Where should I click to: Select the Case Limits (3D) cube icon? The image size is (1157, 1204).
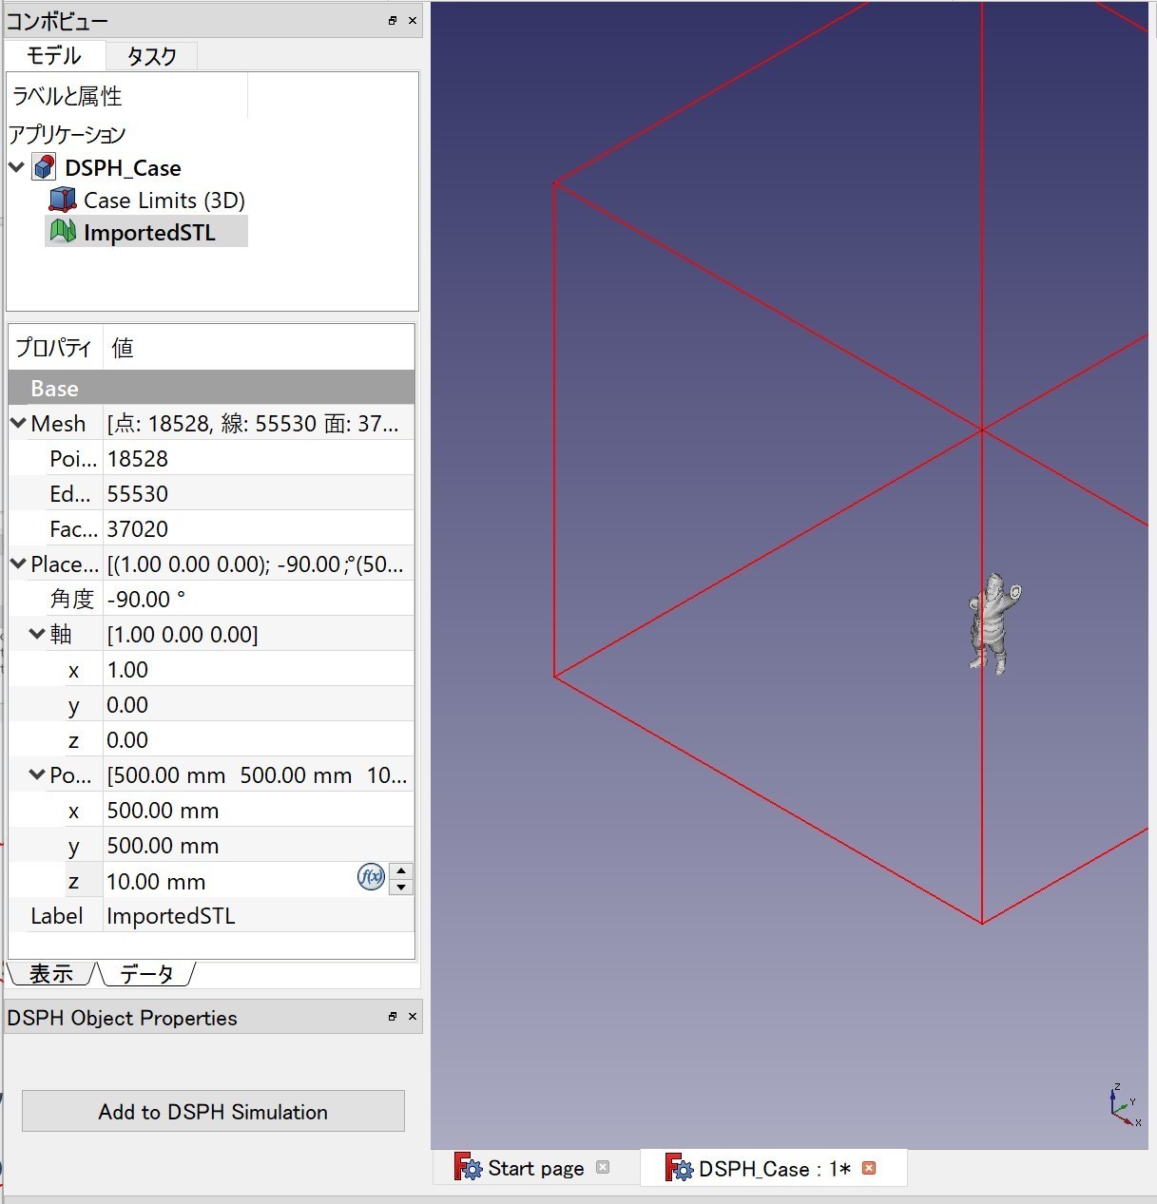pos(61,200)
